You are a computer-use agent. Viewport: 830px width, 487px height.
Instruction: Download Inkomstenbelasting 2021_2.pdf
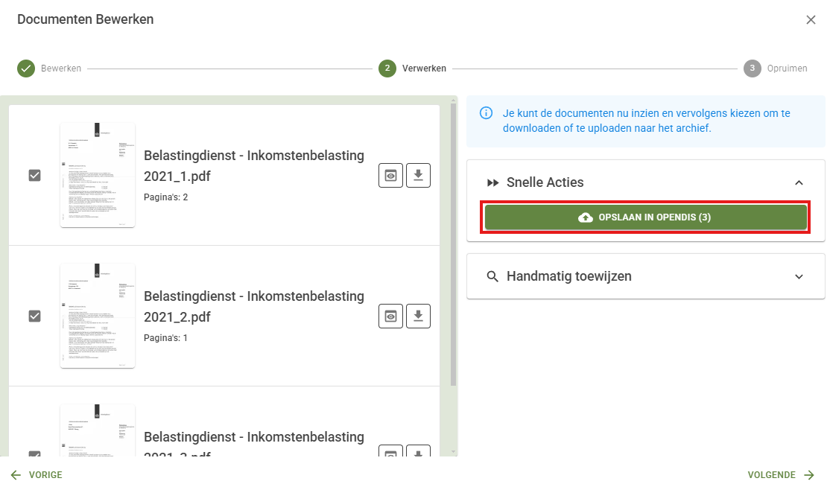(418, 316)
